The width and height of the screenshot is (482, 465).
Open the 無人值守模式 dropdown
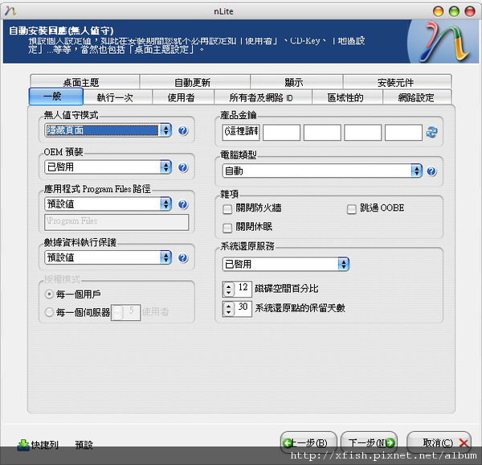(108, 130)
